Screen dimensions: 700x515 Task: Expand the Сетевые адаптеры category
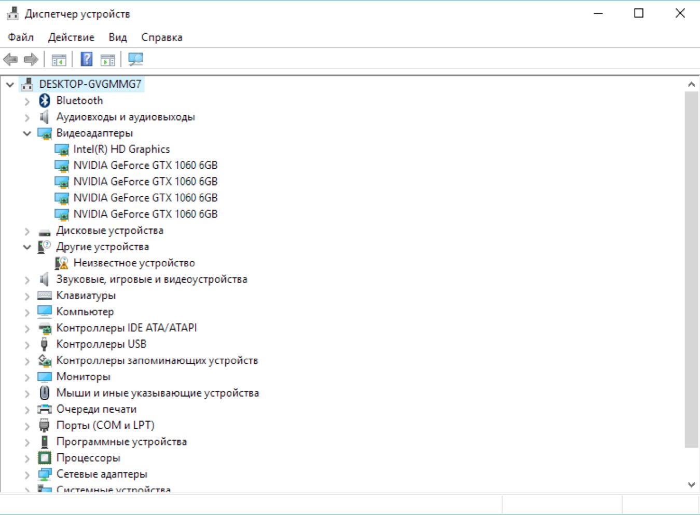point(27,475)
